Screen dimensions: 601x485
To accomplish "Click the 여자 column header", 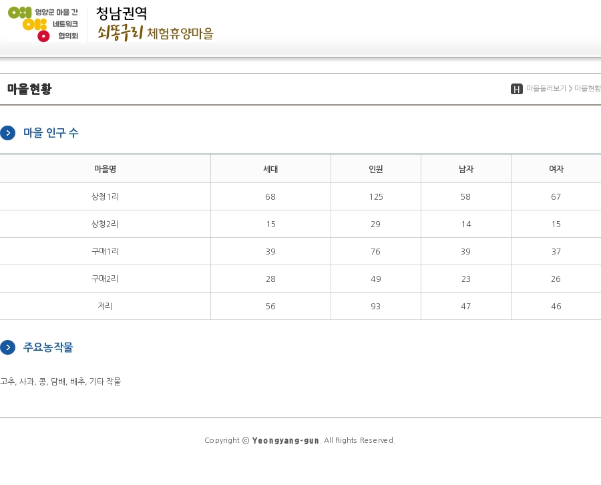I will (556, 169).
